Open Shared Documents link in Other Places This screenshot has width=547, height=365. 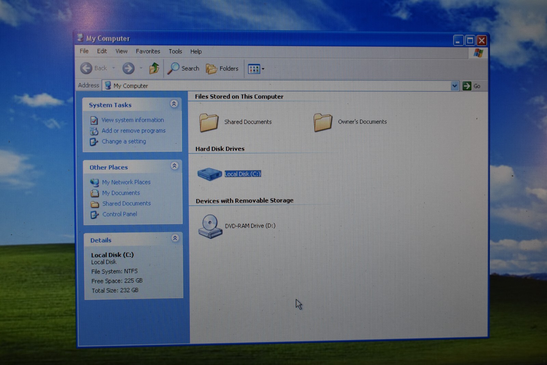point(126,204)
